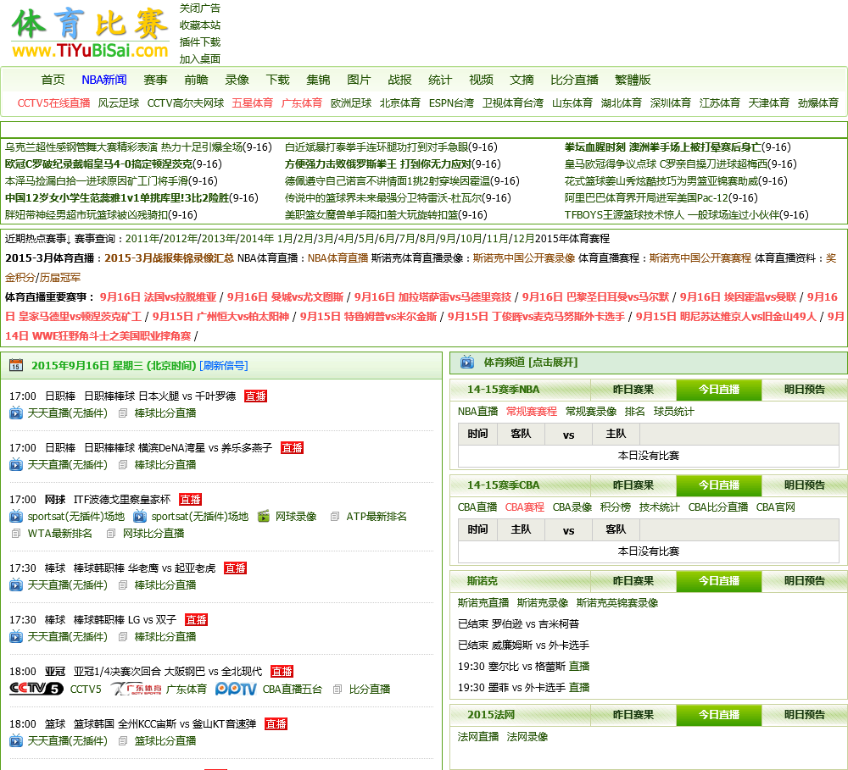
Task: Open 常规赛赛程 link under NBA
Action: [x=532, y=412]
